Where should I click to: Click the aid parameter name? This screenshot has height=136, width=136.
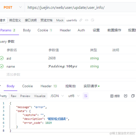pyautogui.click(x=9, y=58)
